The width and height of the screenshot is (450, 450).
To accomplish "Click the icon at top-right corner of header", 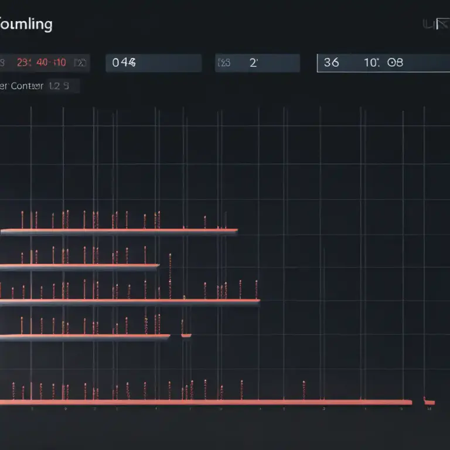I will click(x=437, y=25).
